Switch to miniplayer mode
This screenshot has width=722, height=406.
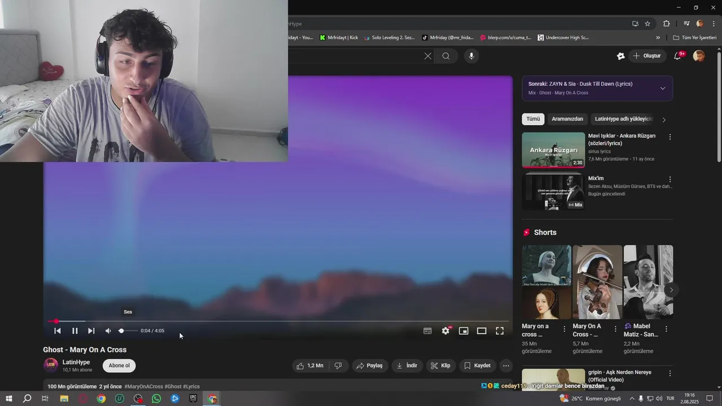[x=464, y=331]
